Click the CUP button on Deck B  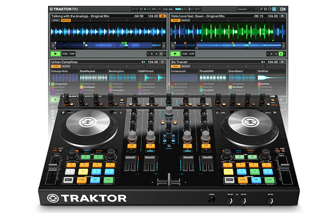(191, 54)
